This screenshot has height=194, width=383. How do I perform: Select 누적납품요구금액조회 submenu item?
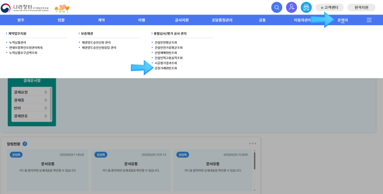pyautogui.click(x=23, y=53)
